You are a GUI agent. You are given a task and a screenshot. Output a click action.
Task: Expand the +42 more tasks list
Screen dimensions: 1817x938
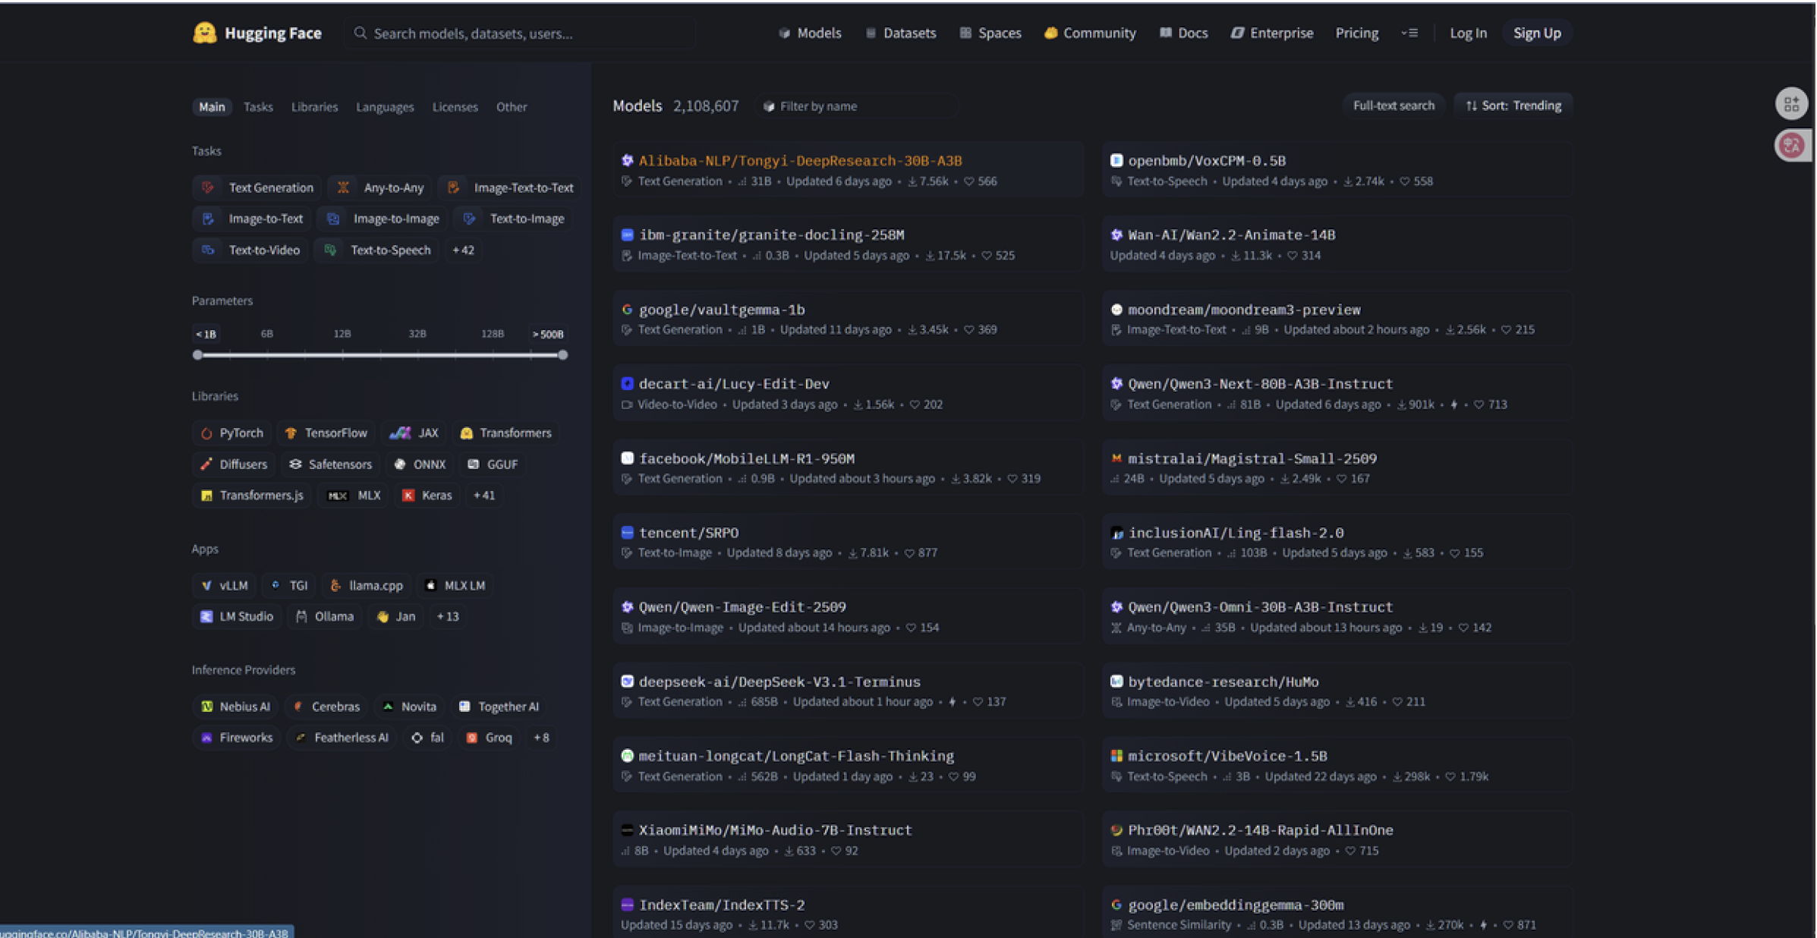click(463, 250)
